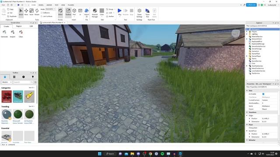
Task: Expand the Lighting node in Explorer
Action: click(247, 34)
